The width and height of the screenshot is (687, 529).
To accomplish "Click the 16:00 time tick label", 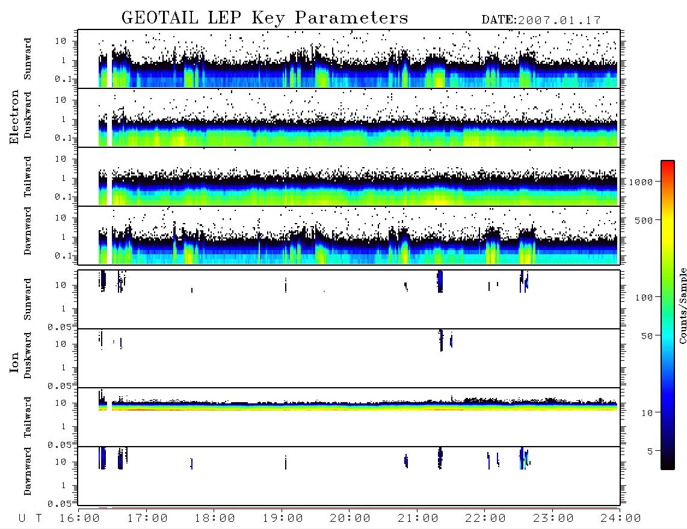I will pos(79,519).
